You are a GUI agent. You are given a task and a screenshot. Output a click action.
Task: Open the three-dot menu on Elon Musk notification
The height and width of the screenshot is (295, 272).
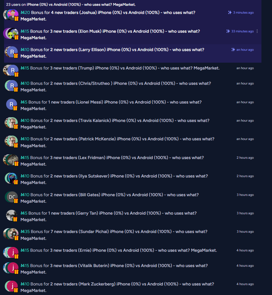point(257,31)
